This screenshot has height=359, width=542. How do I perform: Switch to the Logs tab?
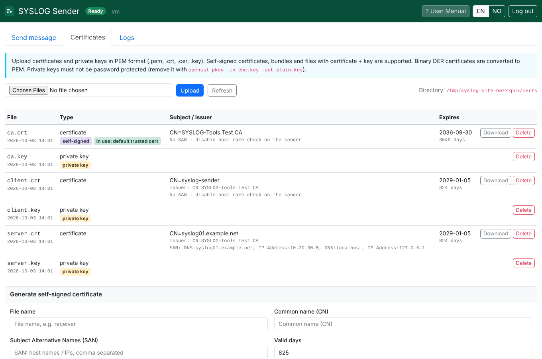coord(127,37)
